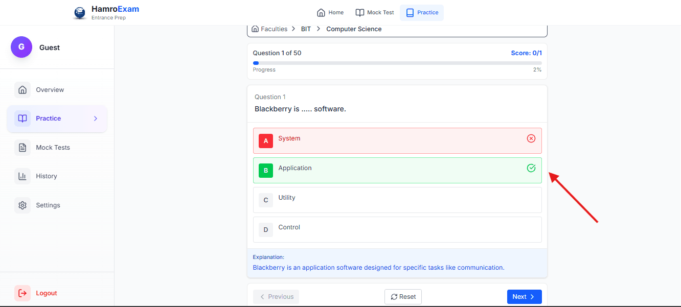Click the HamroExam logo icon
Image resolution: width=681 pixels, height=307 pixels.
click(80, 13)
